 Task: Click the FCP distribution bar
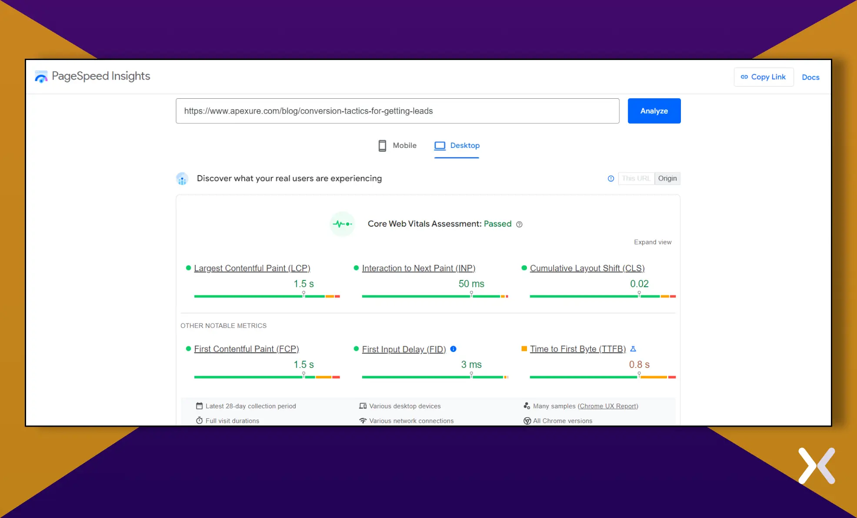pos(267,377)
